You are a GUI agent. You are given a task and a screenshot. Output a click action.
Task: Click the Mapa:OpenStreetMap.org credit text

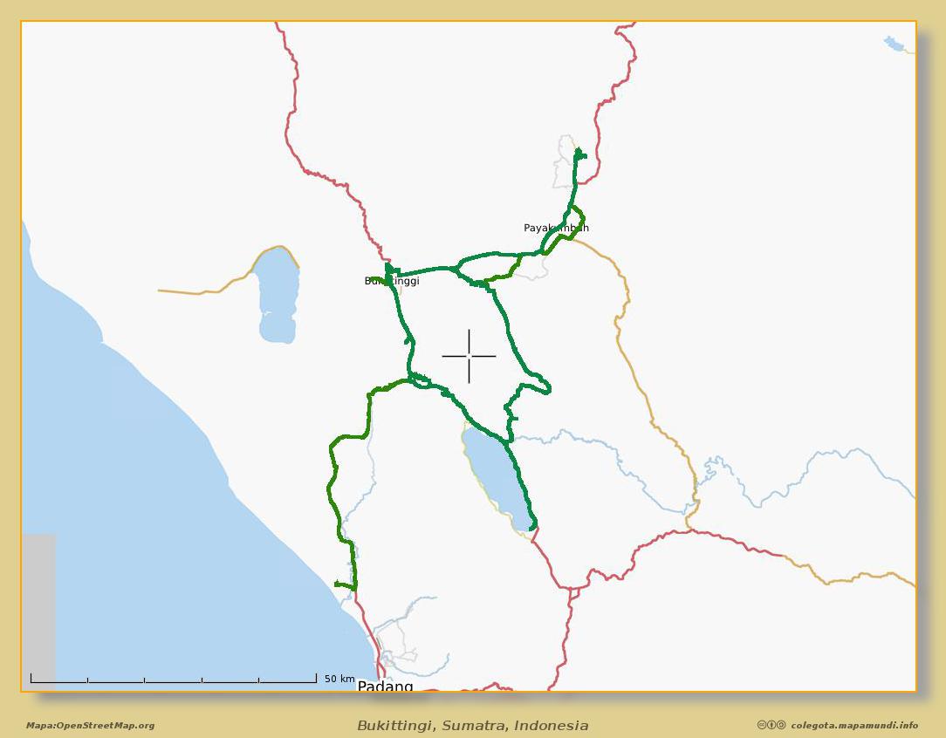point(91,725)
